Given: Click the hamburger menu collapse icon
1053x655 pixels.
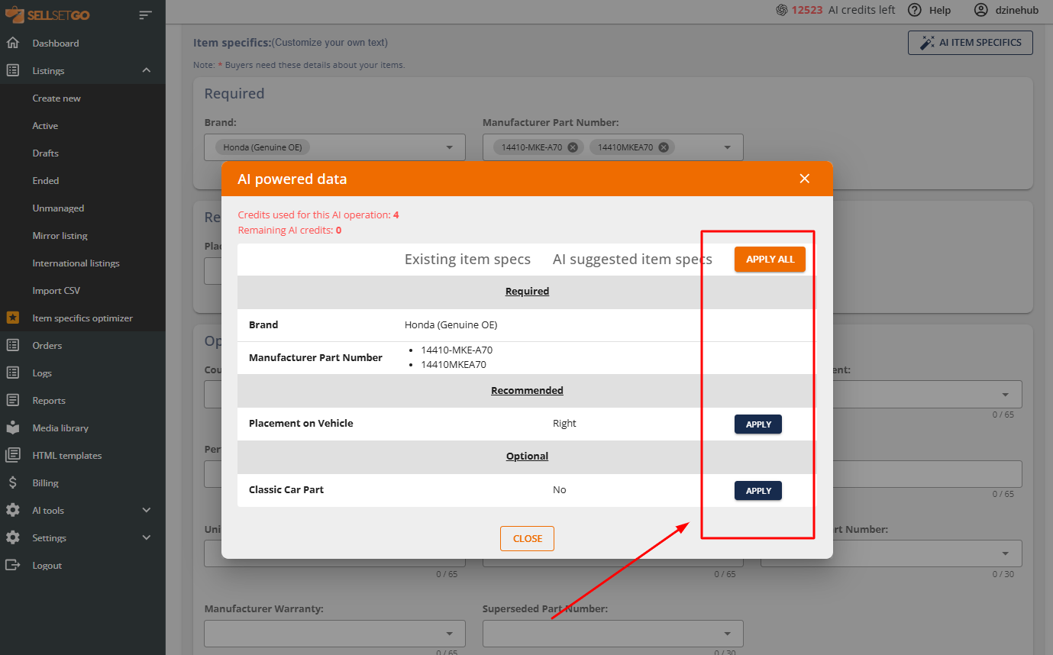Looking at the screenshot, I should pos(145,15).
